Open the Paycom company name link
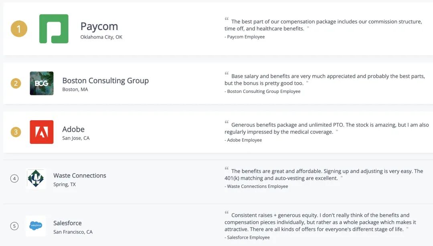The image size is (433, 246). [99, 26]
